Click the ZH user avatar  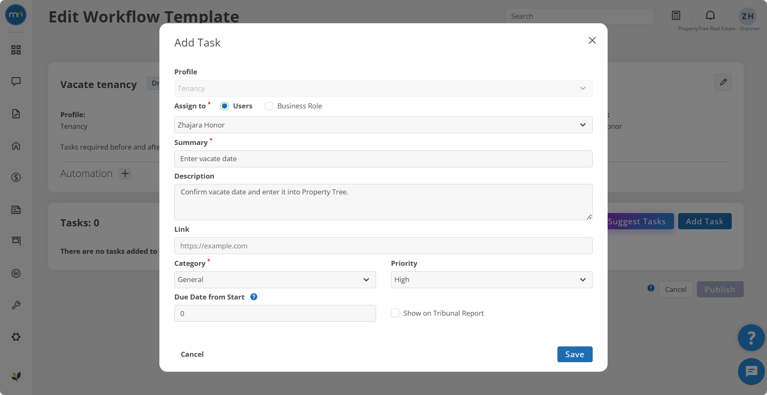tap(747, 16)
